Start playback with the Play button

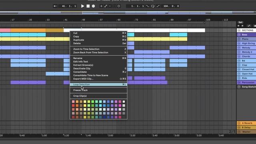click(83, 6)
